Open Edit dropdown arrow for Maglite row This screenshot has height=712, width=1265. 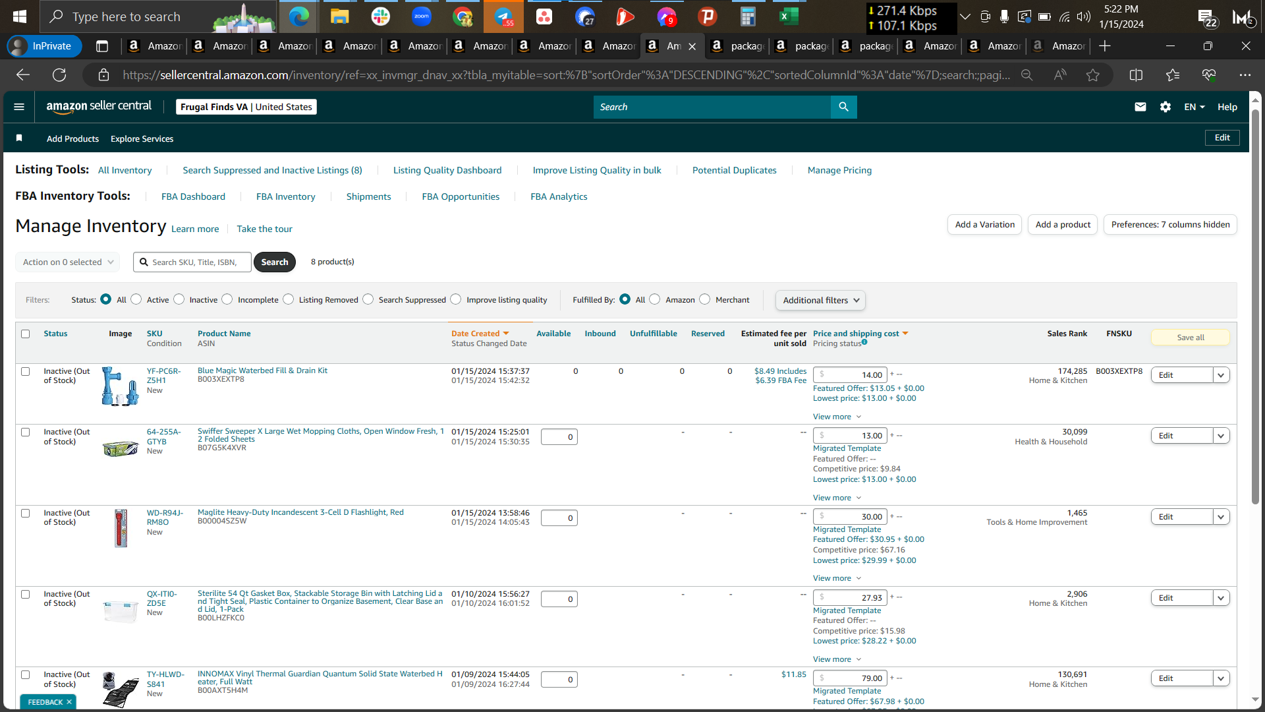coord(1221,517)
